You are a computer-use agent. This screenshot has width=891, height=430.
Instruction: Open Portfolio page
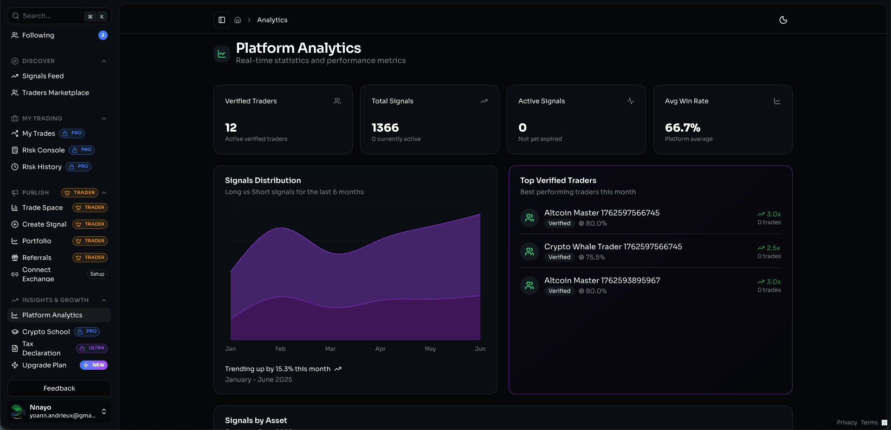point(59,241)
